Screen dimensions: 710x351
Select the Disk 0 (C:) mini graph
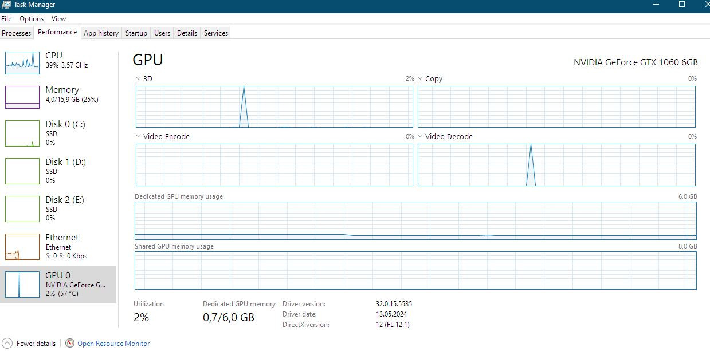(x=22, y=133)
